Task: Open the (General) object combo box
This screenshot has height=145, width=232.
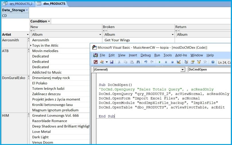Action: pos(183,70)
